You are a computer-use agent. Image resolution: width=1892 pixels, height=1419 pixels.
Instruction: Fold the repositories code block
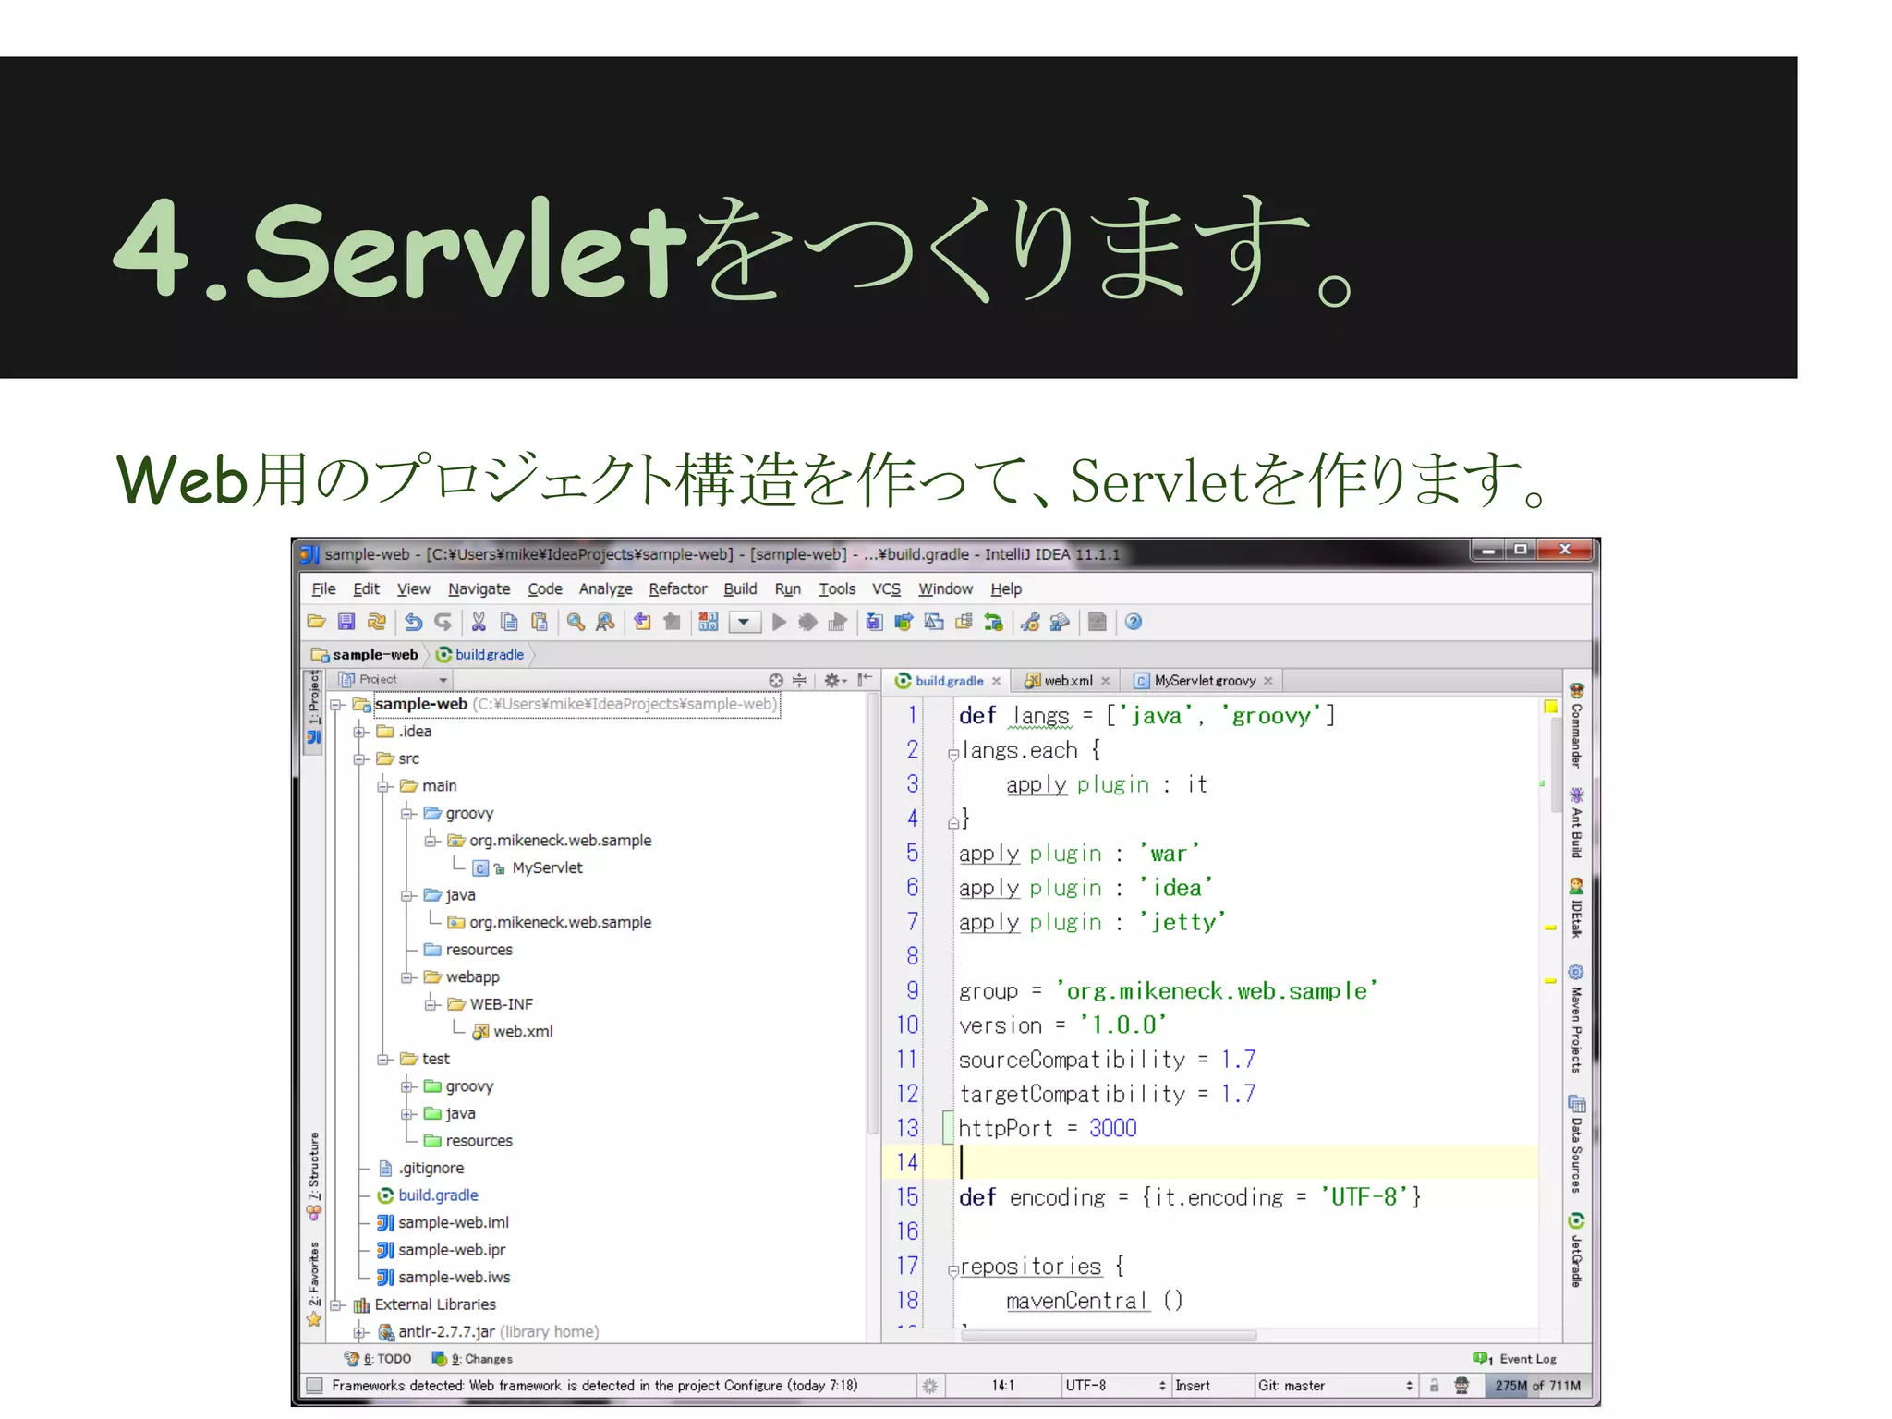tap(952, 1269)
